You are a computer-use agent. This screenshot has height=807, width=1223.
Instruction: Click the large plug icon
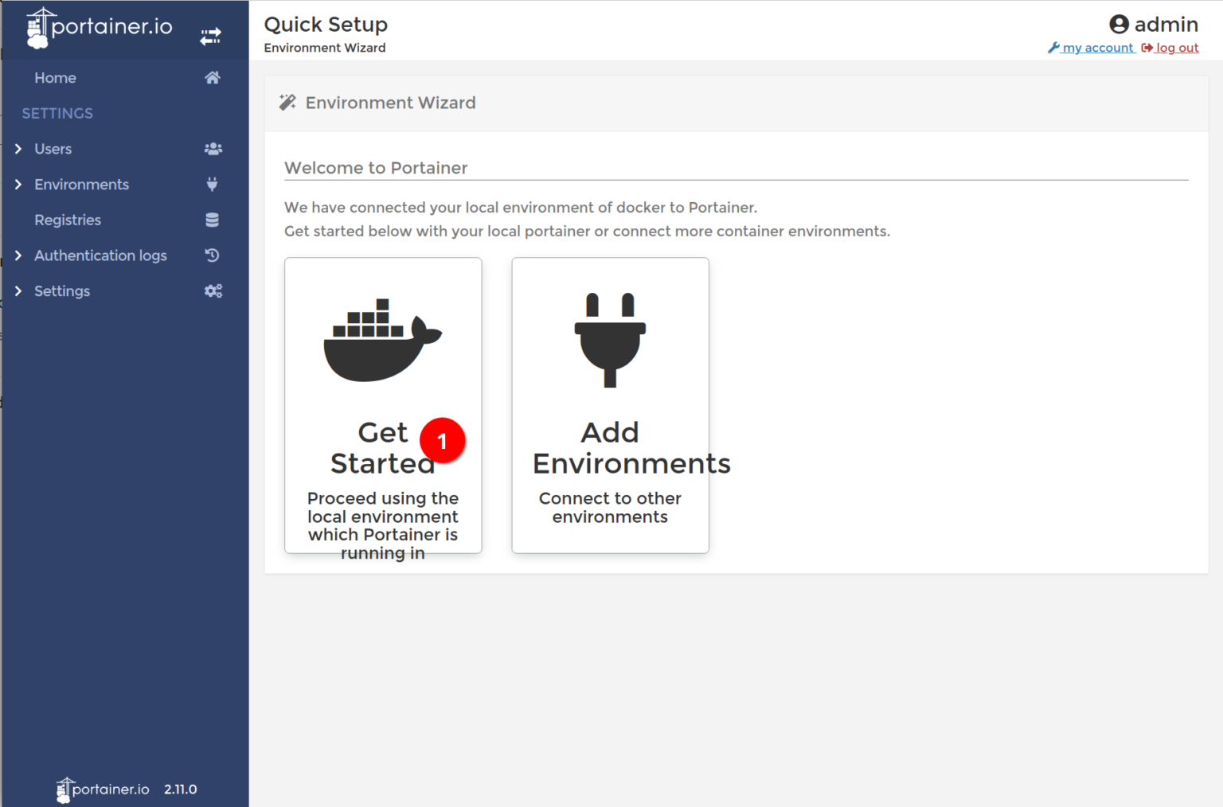(610, 340)
